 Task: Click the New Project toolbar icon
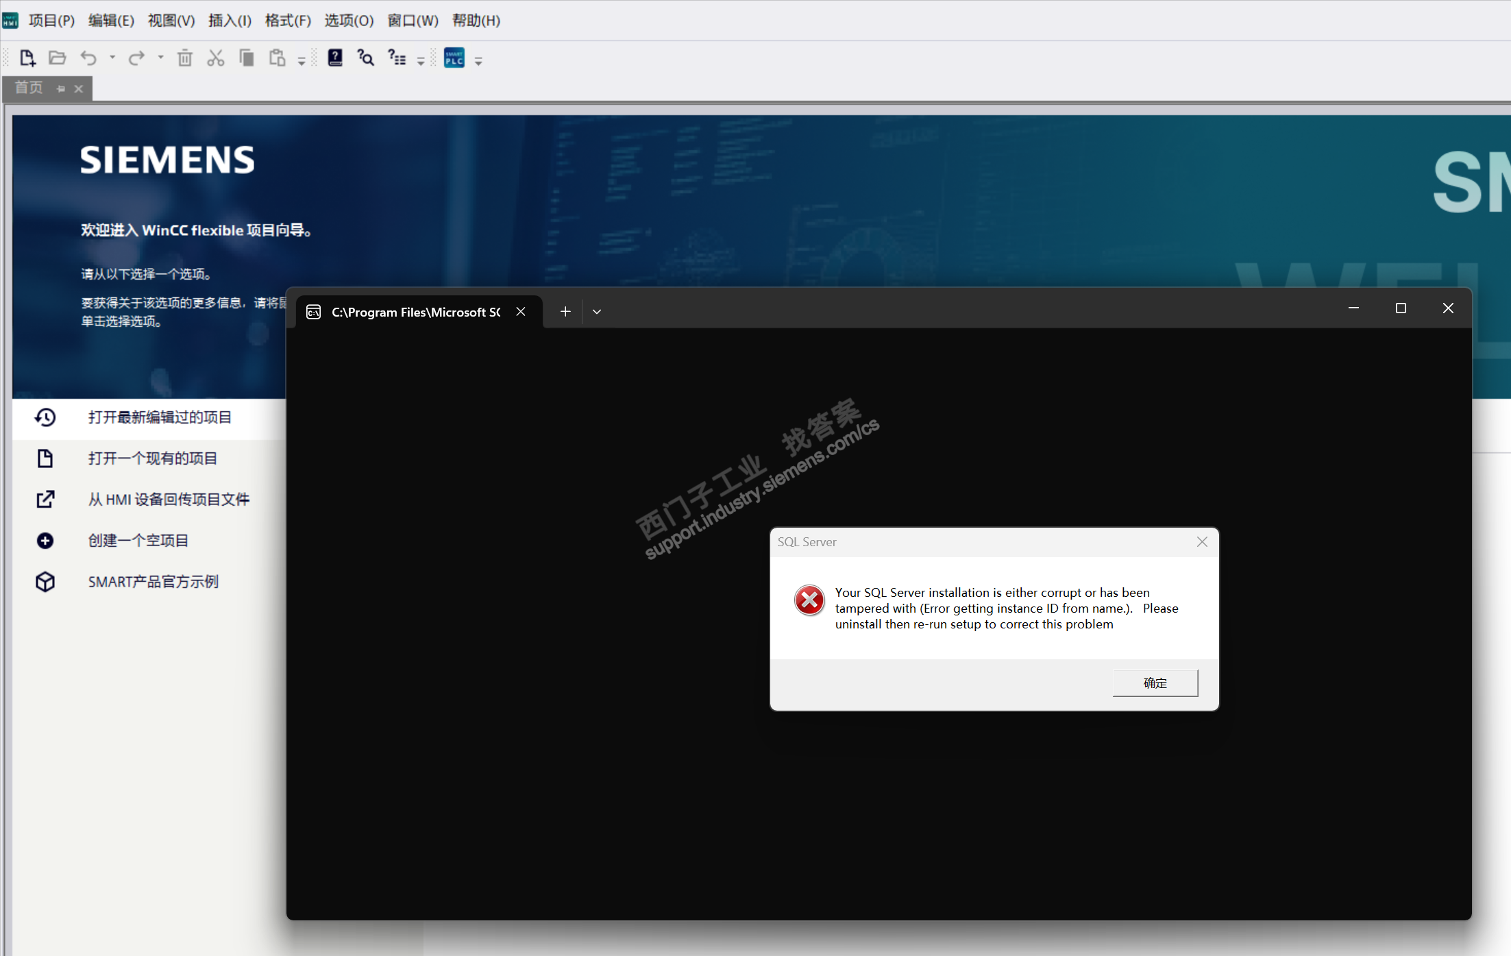[x=27, y=58]
